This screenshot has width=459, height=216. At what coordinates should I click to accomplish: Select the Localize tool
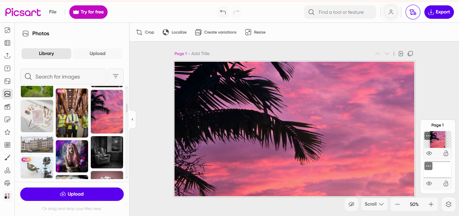175,32
